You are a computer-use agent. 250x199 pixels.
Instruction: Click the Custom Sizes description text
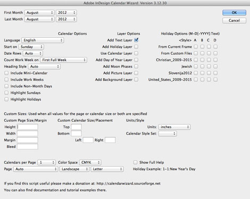(76, 114)
